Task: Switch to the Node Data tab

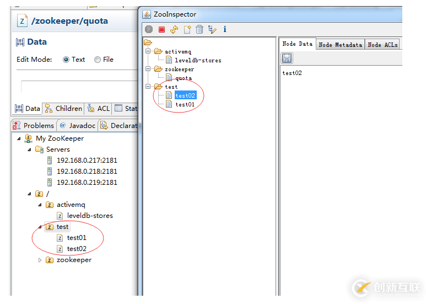Action: pyautogui.click(x=297, y=44)
